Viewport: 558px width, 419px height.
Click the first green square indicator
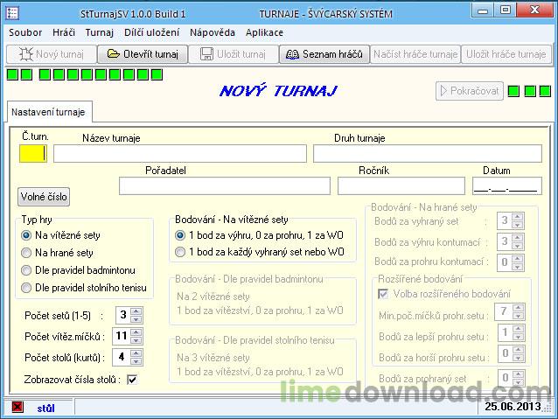click(11, 73)
